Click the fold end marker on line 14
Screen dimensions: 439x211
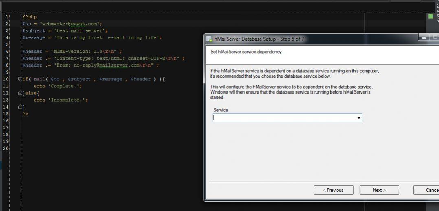pos(20,107)
